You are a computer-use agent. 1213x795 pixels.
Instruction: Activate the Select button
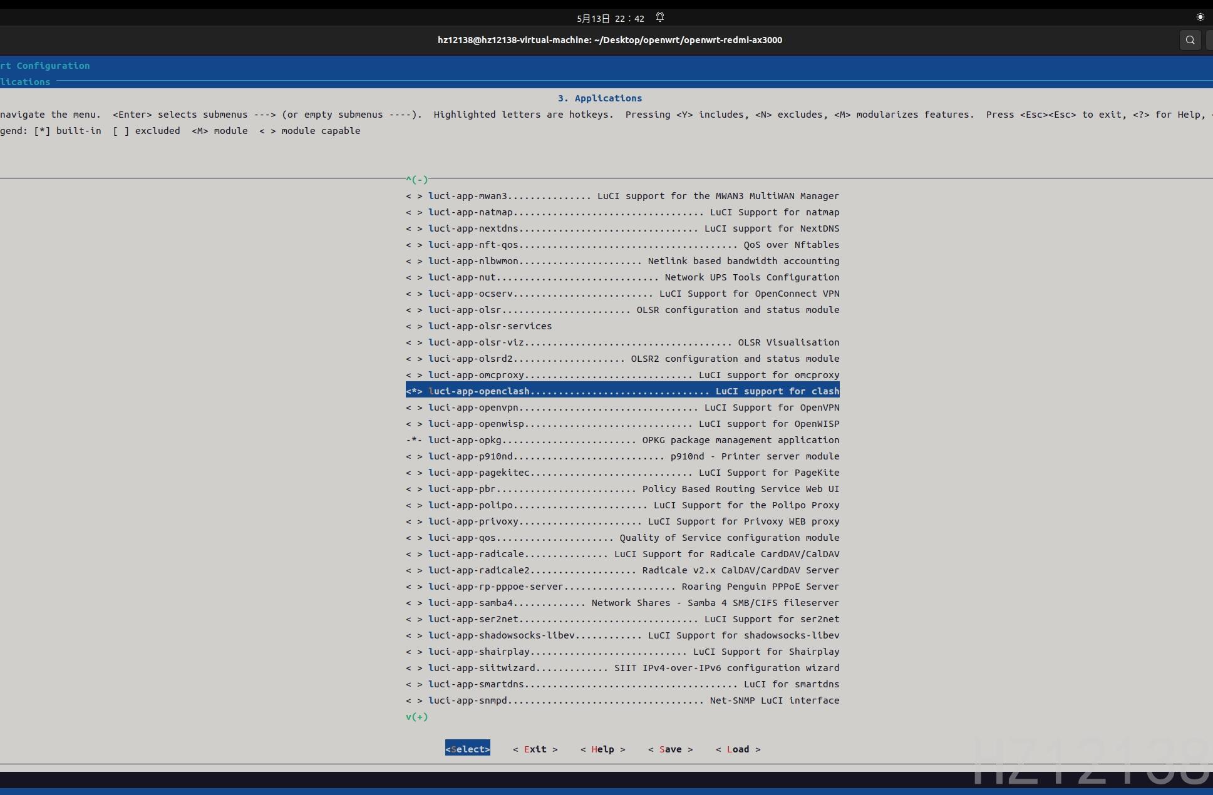click(468, 749)
